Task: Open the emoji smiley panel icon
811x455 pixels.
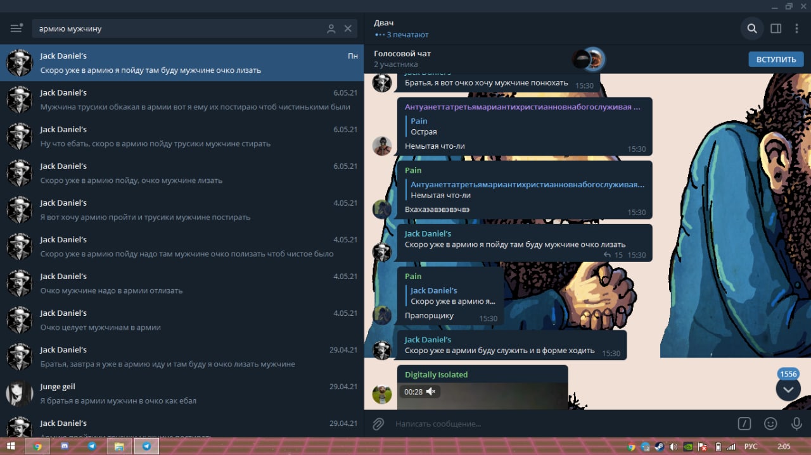Action: [770, 424]
